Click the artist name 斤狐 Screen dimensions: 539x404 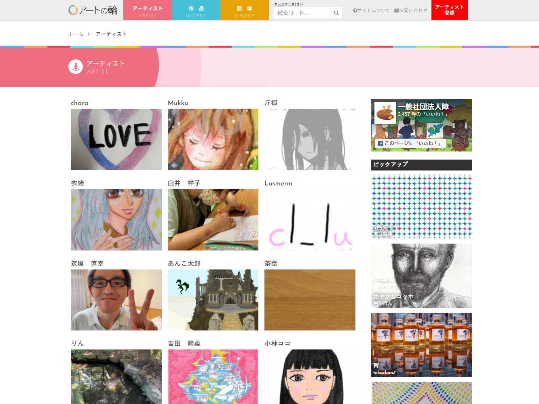tap(271, 103)
